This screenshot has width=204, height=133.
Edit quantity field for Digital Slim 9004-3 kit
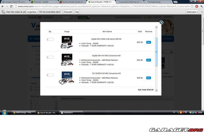tap(50, 40)
